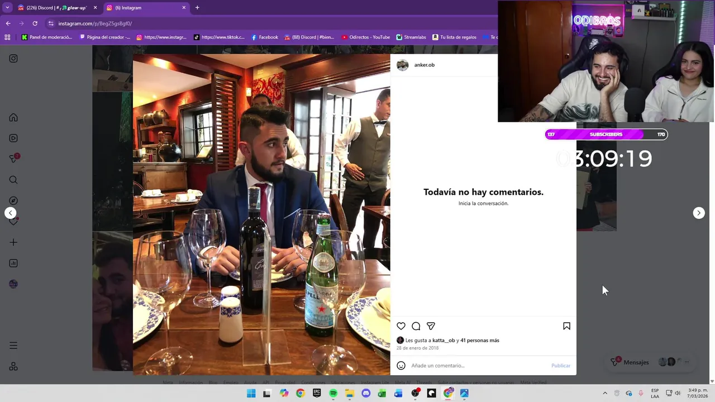Click the ESP LAA language indicator
The width and height of the screenshot is (715, 402).
point(655,394)
